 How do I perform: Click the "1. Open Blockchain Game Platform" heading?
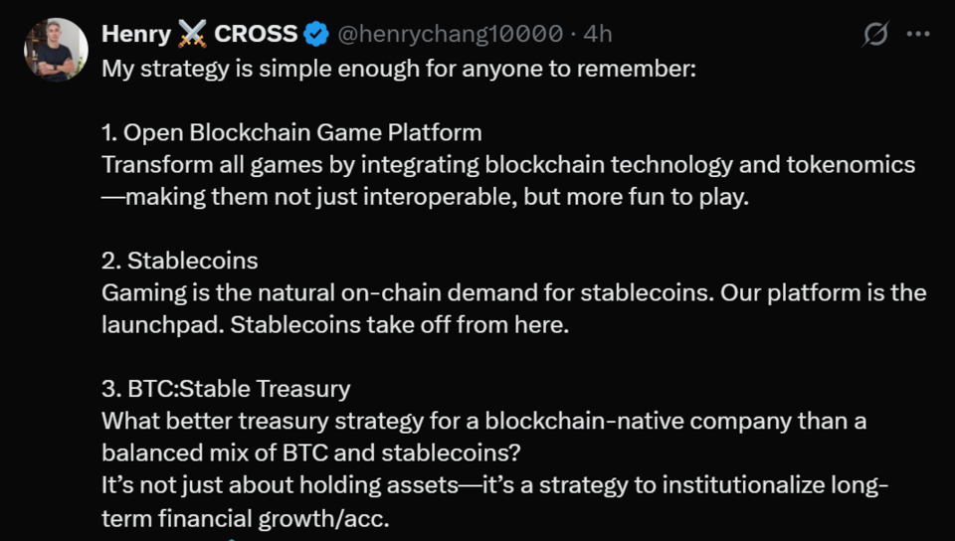point(291,132)
